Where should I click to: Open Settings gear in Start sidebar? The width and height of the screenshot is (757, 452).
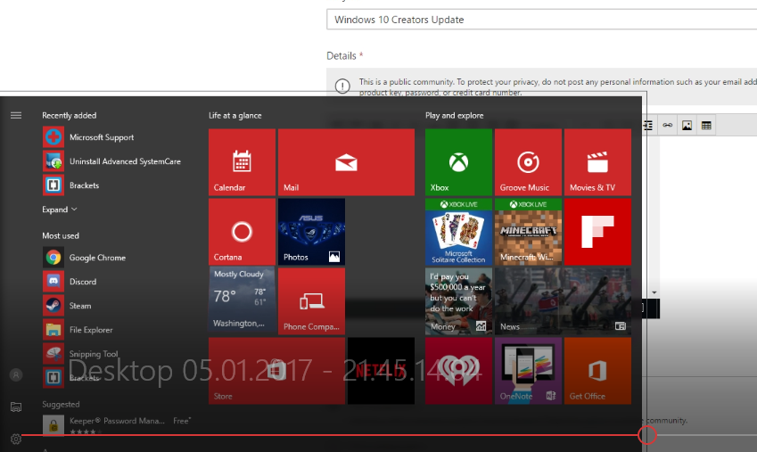point(16,439)
